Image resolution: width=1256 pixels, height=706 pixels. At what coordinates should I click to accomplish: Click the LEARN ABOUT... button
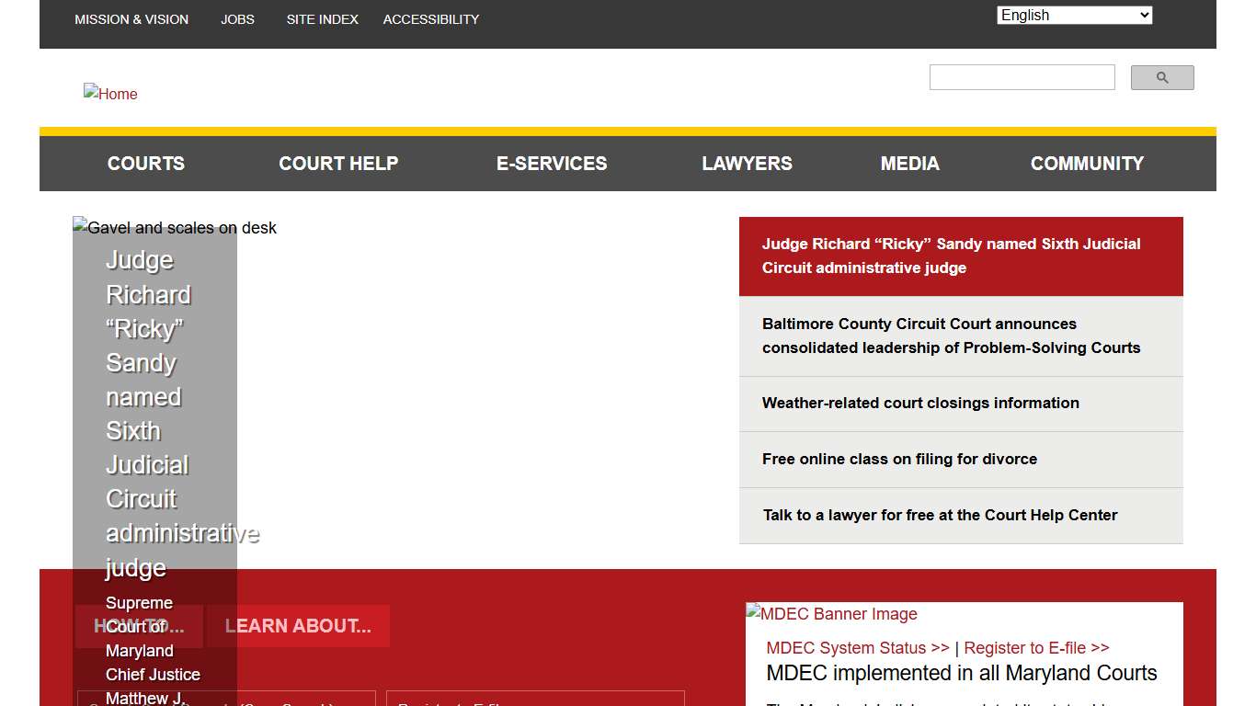[297, 625]
